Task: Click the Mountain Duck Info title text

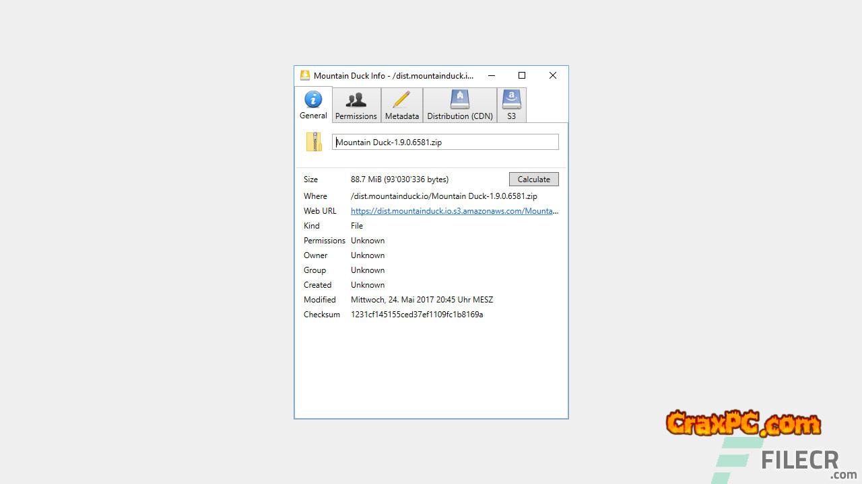Action: click(x=393, y=76)
